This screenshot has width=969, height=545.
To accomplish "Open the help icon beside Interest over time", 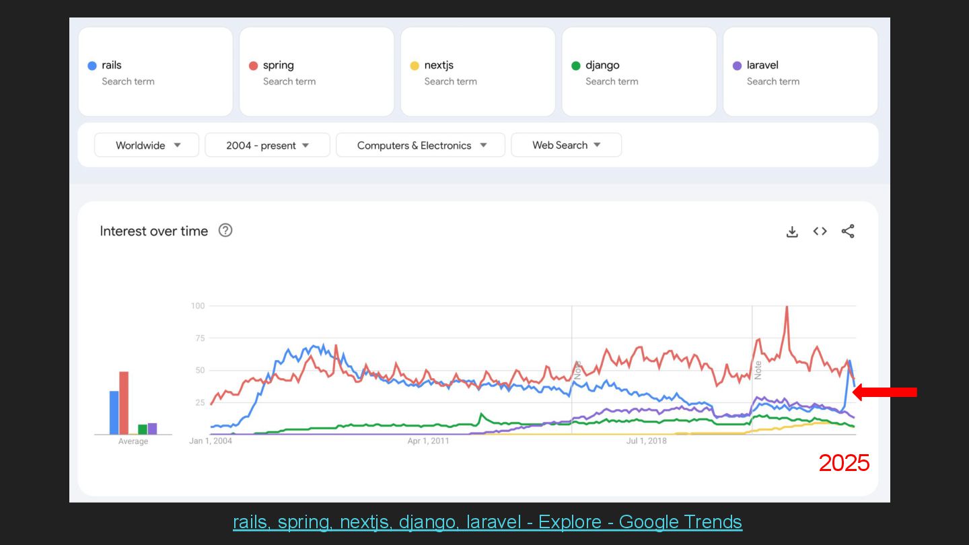I will pyautogui.click(x=225, y=231).
